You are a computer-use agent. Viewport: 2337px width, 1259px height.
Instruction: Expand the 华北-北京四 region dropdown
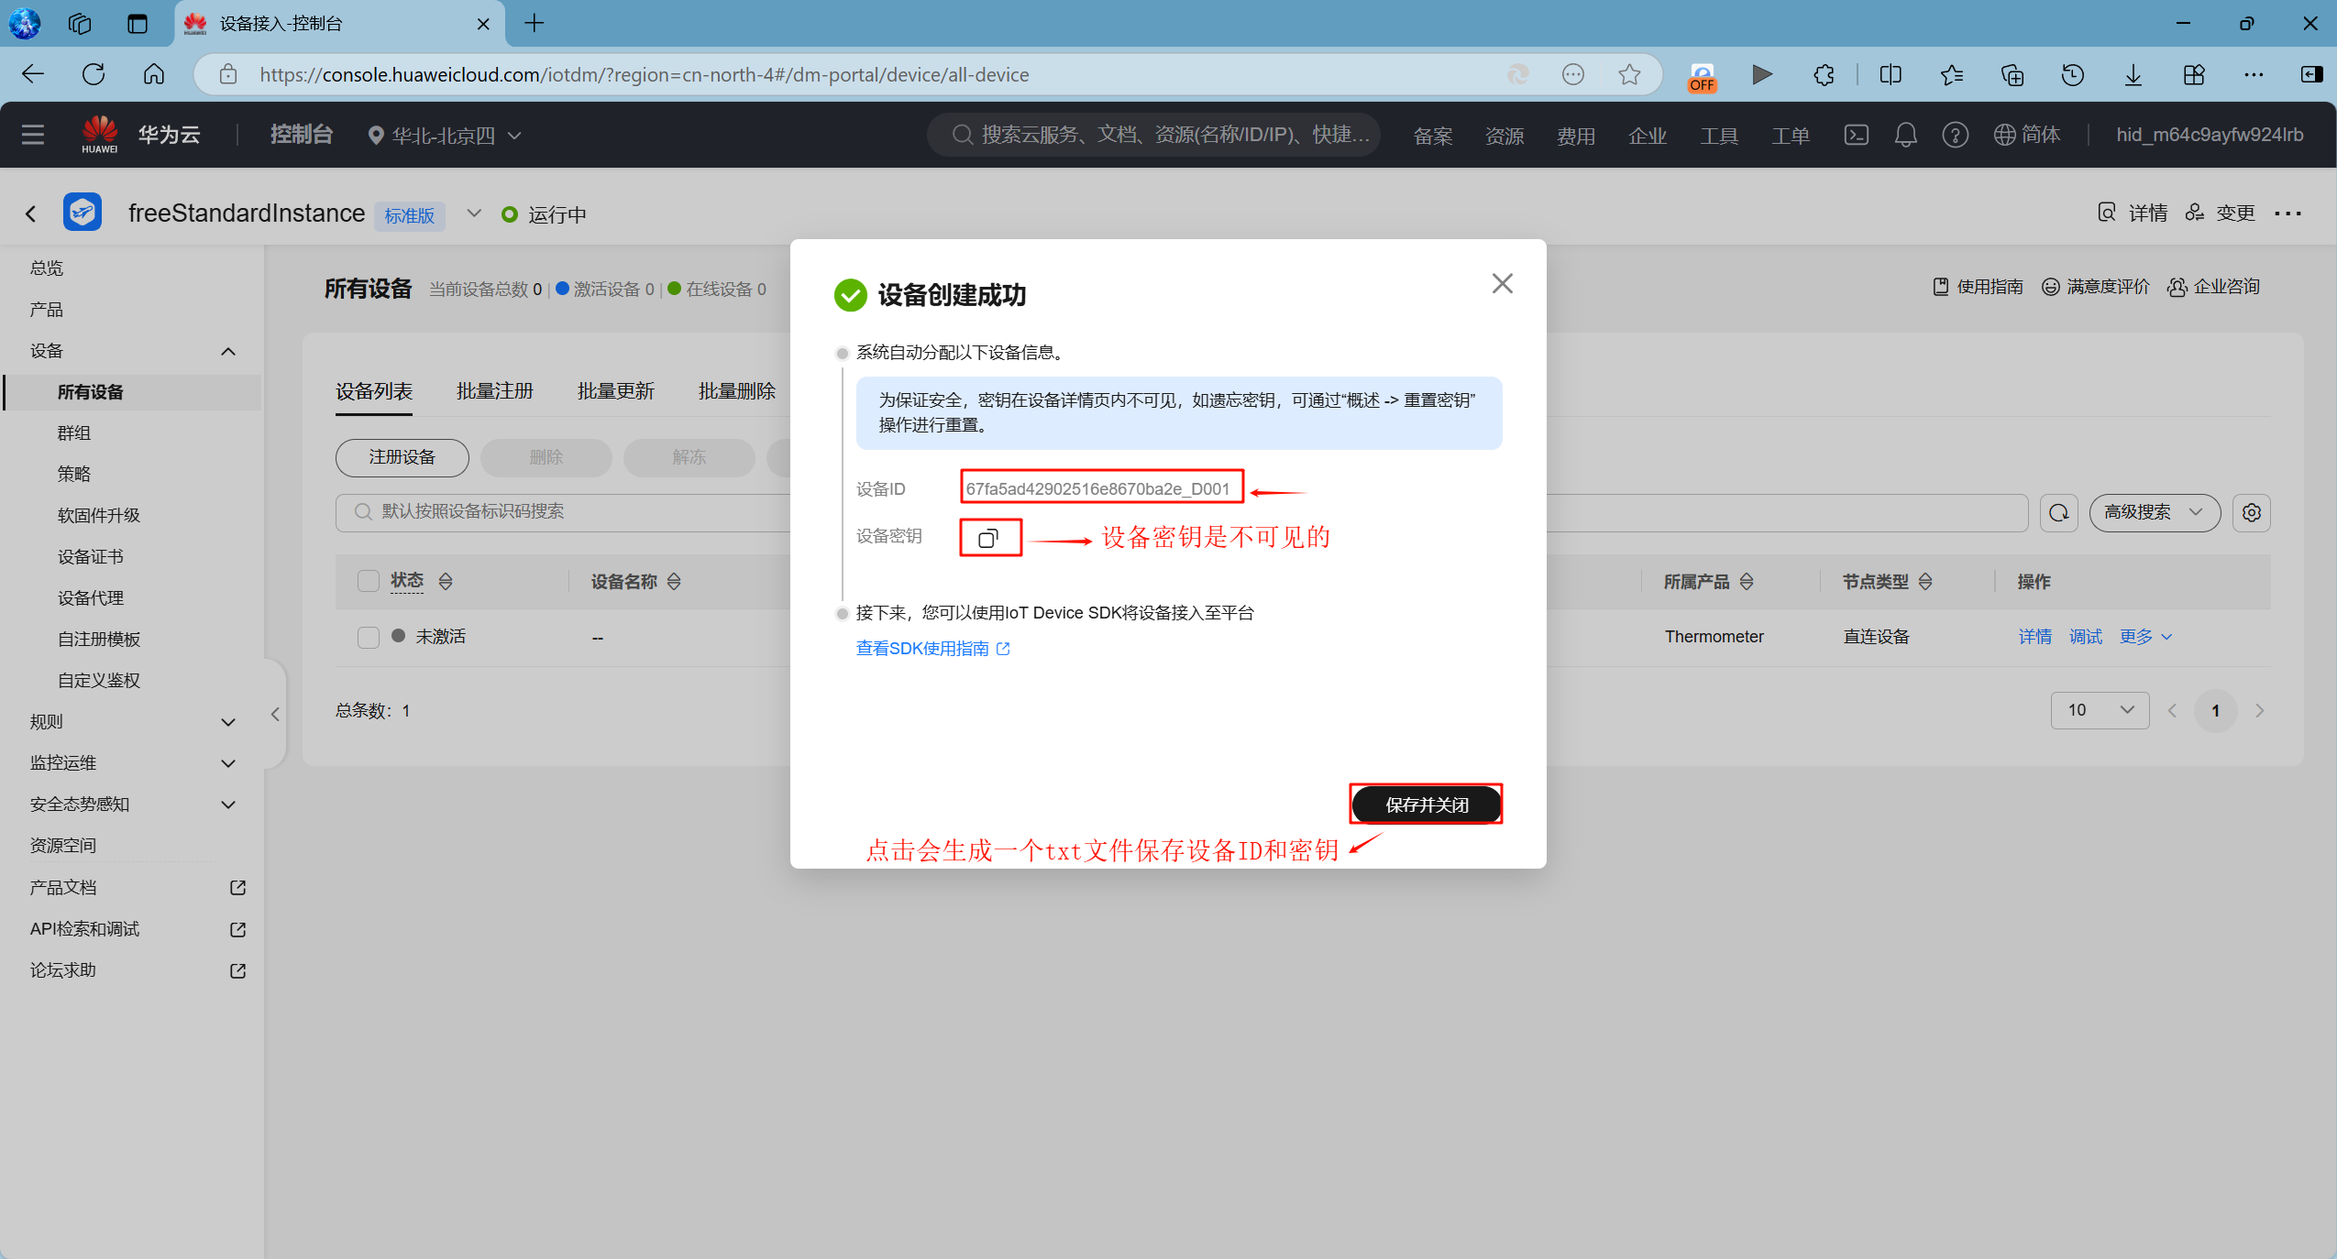444,135
